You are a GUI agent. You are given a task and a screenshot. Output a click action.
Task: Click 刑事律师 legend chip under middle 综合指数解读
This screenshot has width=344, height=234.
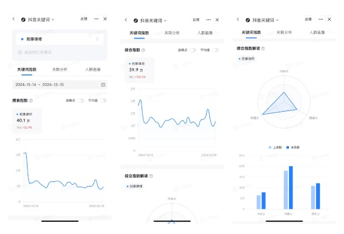point(135,186)
